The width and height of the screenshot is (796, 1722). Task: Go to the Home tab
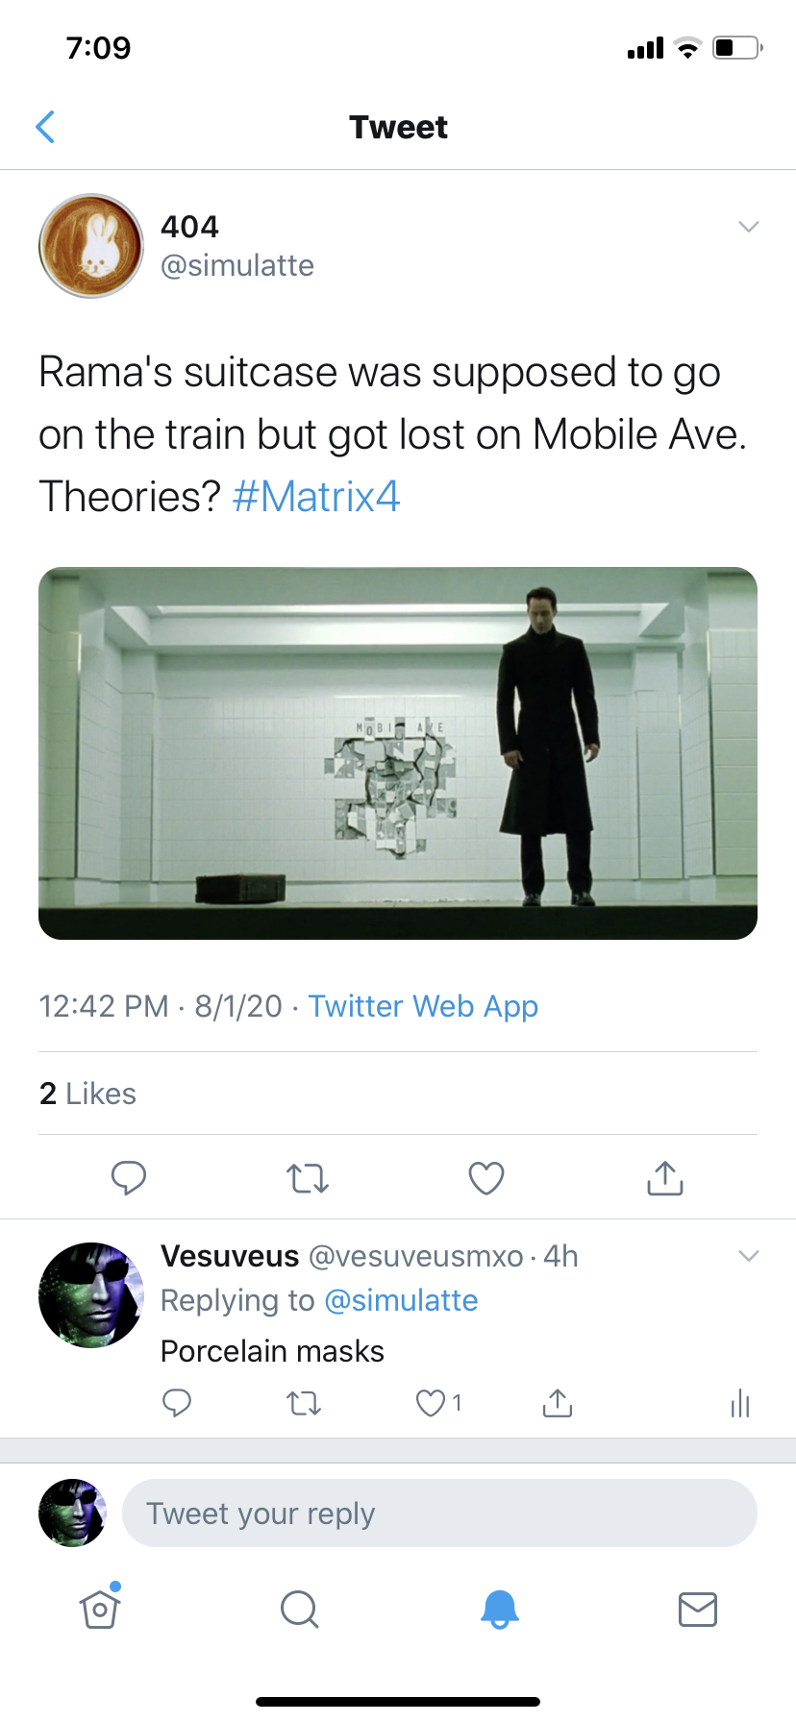(x=100, y=1609)
